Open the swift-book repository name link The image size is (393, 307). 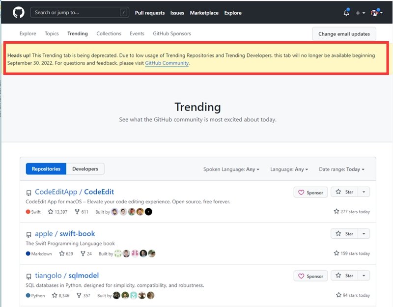click(x=77, y=234)
